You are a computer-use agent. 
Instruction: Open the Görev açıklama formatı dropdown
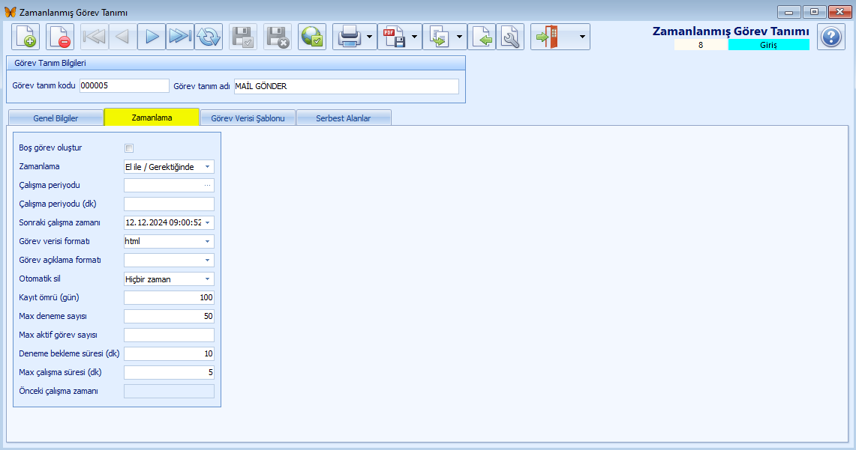click(x=208, y=261)
